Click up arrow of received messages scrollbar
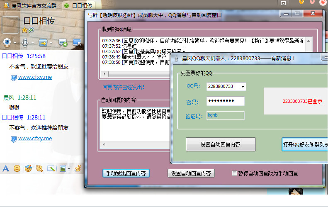 pos(309,41)
